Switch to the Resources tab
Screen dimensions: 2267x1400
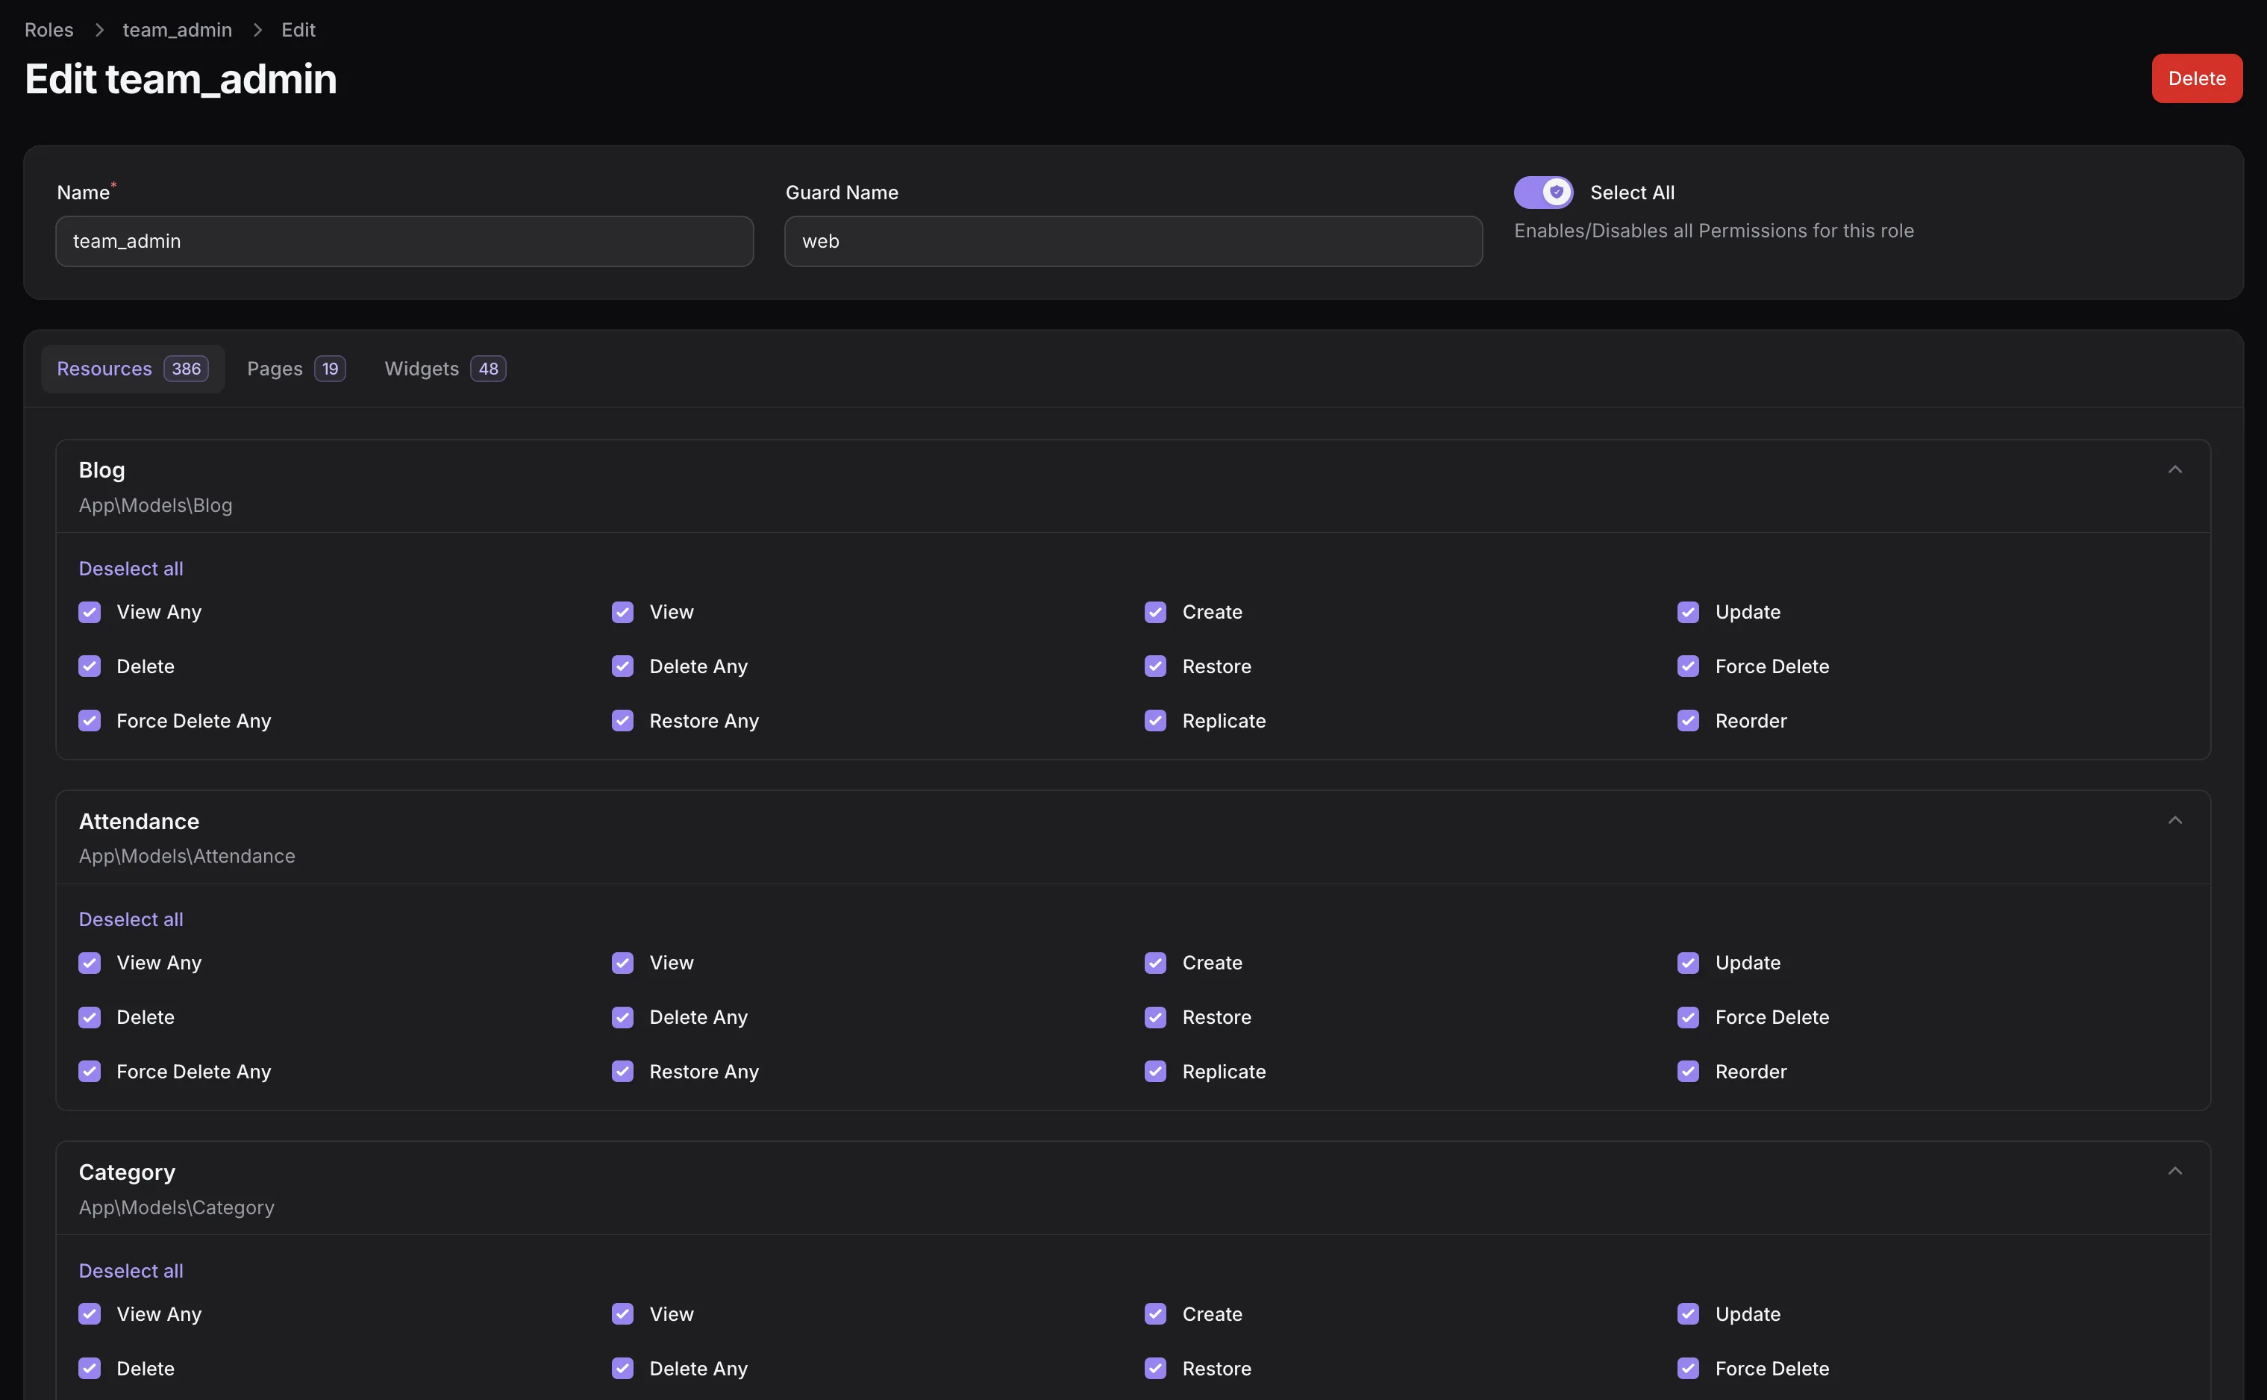click(132, 369)
